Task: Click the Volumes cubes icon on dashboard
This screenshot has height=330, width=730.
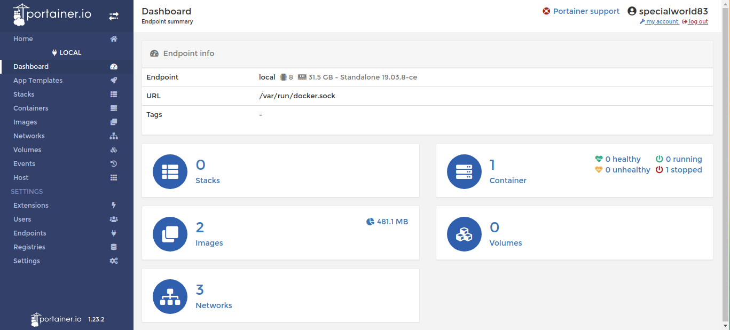Action: pos(464,234)
